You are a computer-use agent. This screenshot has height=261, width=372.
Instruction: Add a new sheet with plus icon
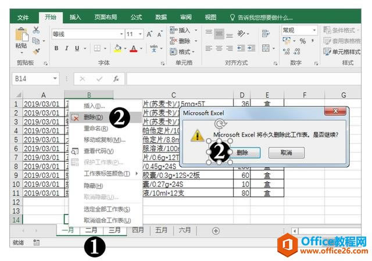tap(216, 231)
